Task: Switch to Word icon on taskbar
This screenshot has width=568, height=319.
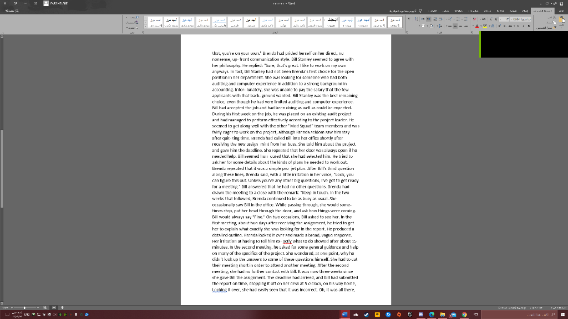Action: [x=344, y=315]
